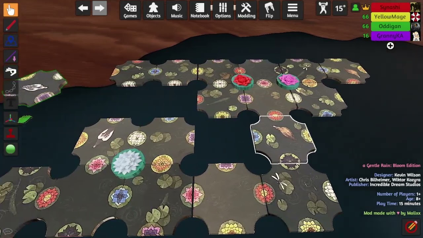The height and width of the screenshot is (238, 423).
Task: Open the Modding menu
Action: pos(246,10)
